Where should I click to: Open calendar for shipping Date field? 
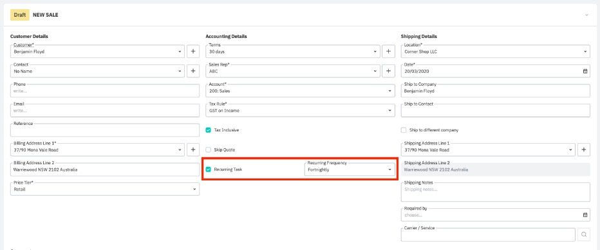click(x=585, y=72)
